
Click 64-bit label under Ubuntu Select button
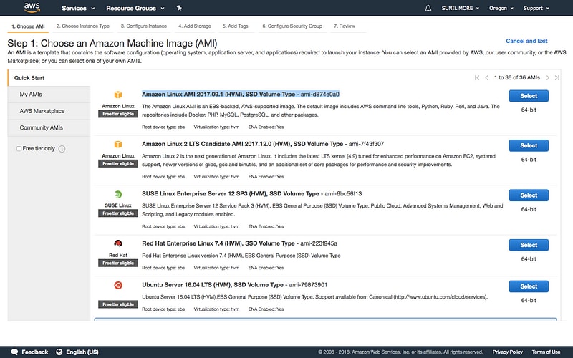[529, 300]
